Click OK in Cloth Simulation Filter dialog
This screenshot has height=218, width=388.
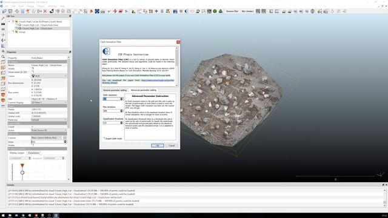tap(158, 145)
